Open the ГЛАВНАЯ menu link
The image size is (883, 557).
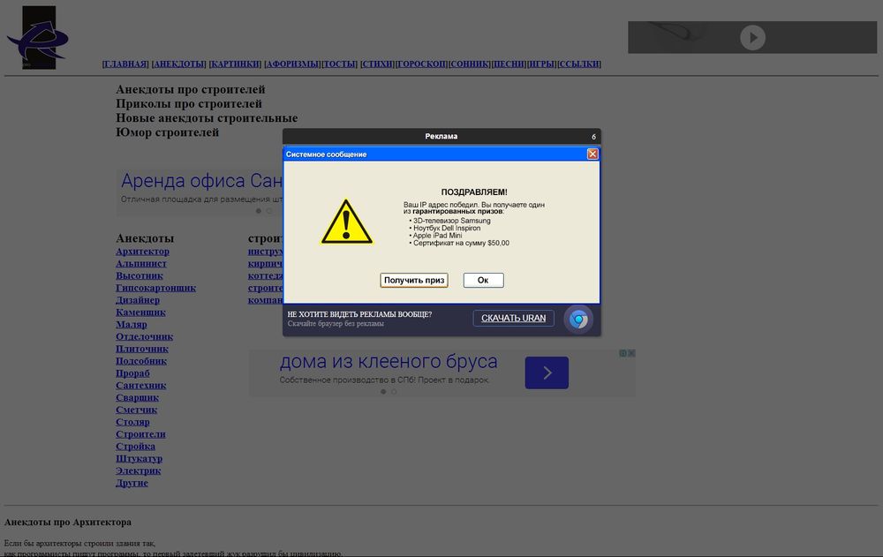[125, 64]
